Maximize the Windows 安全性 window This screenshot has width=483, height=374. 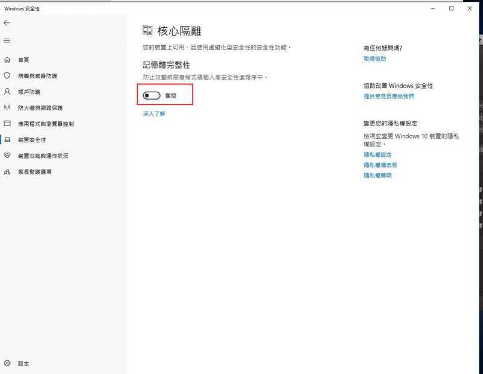tap(451, 8)
